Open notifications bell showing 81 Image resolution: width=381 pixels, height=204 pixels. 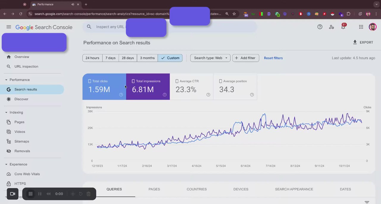343,27
